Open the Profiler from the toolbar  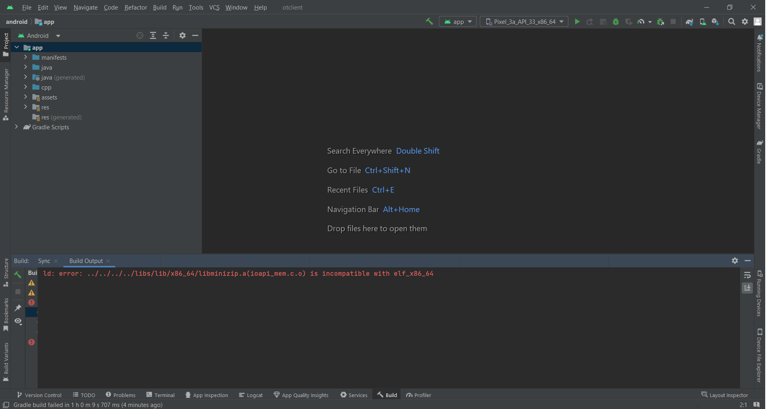tap(641, 21)
